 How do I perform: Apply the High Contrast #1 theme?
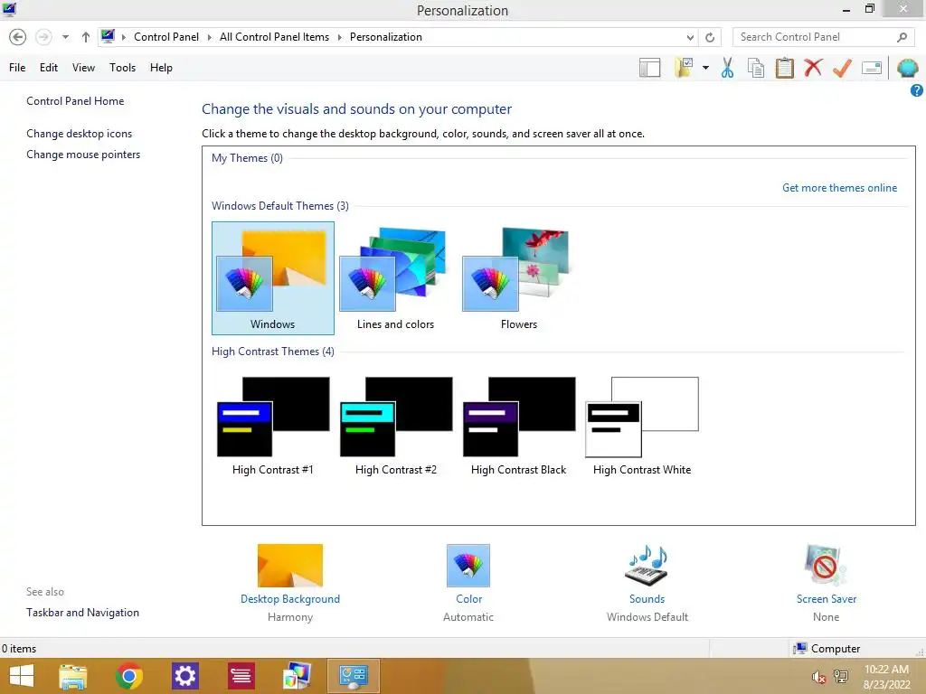coord(273,427)
